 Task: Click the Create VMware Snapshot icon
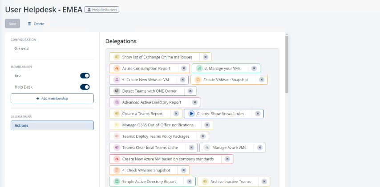coord(198,80)
